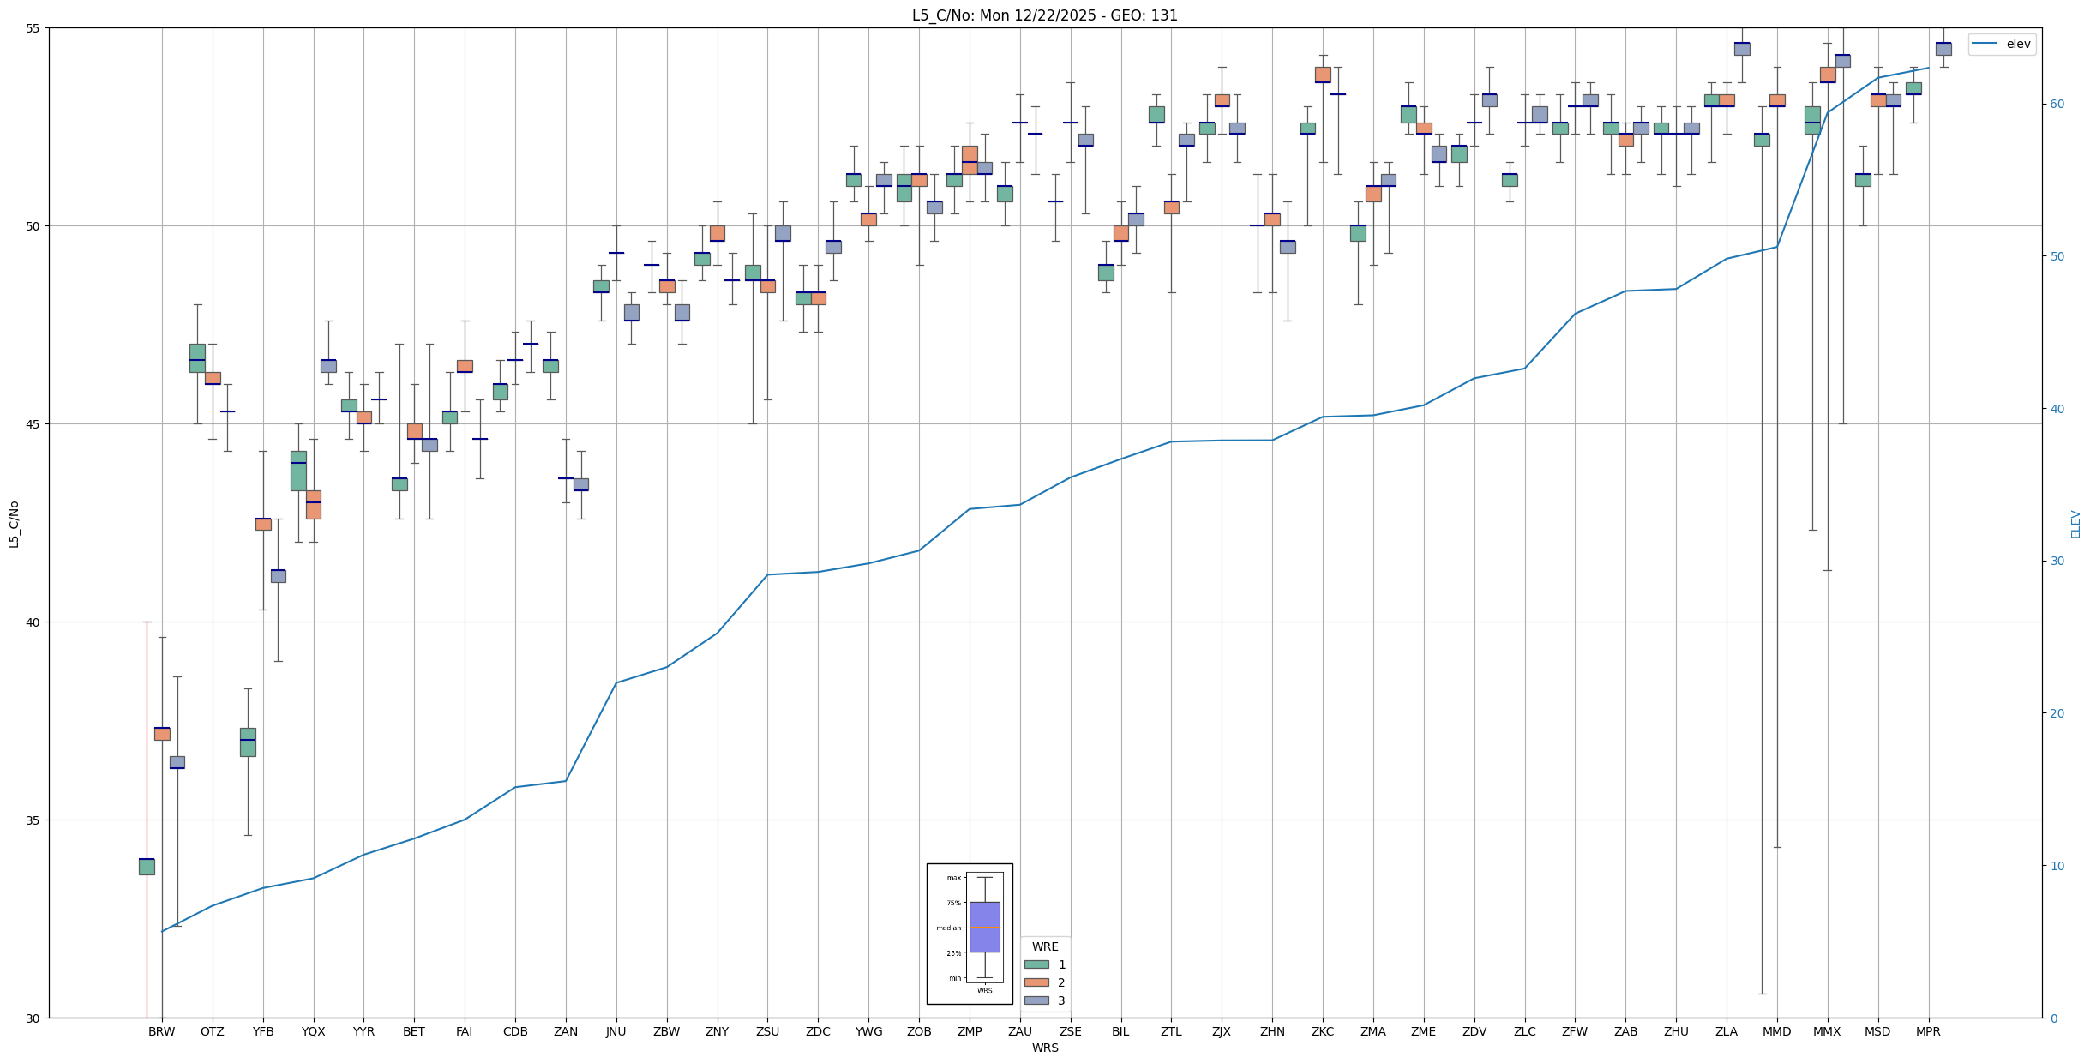Click the JNU station tick label

(x=616, y=1031)
